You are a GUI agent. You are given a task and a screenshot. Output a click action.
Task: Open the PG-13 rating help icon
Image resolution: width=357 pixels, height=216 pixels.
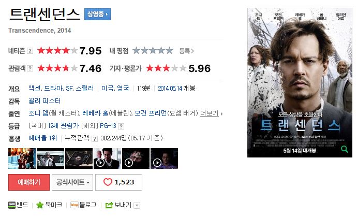(121, 126)
